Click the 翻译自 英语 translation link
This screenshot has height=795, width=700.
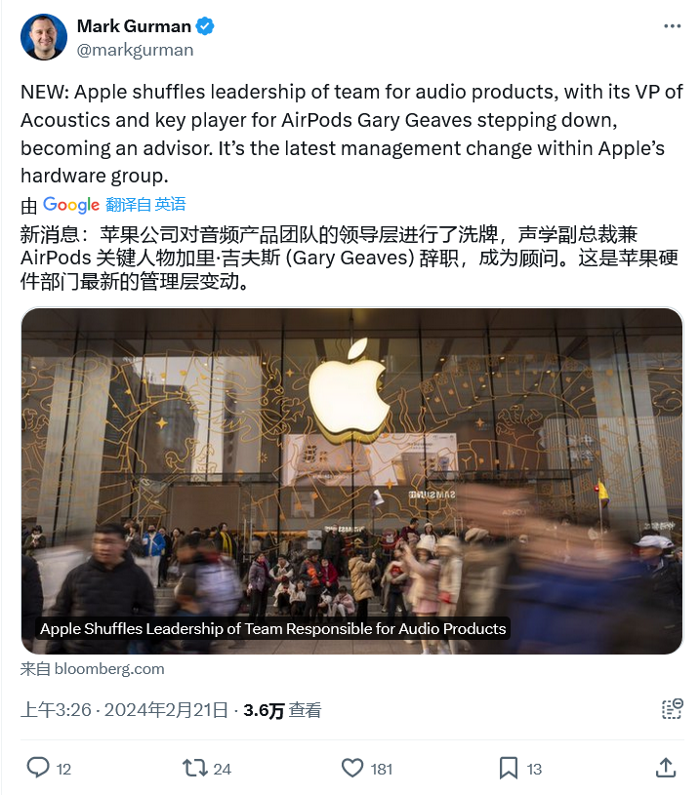click(x=145, y=204)
